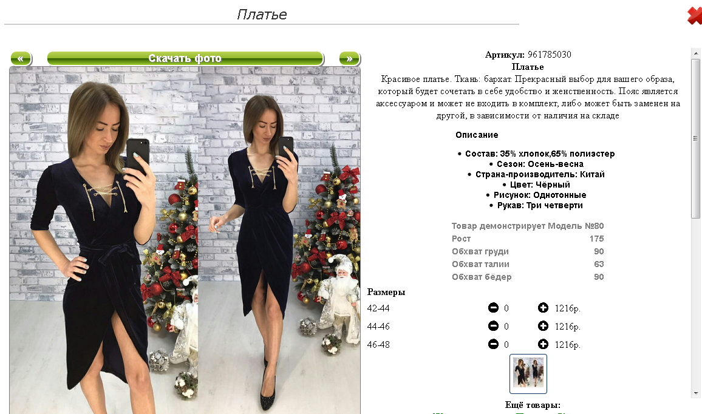702x414 pixels.
Task: Click the vertical scrollbar thumb
Action: (695, 139)
